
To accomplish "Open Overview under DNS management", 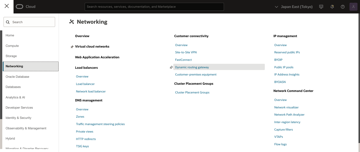I will (82, 109).
